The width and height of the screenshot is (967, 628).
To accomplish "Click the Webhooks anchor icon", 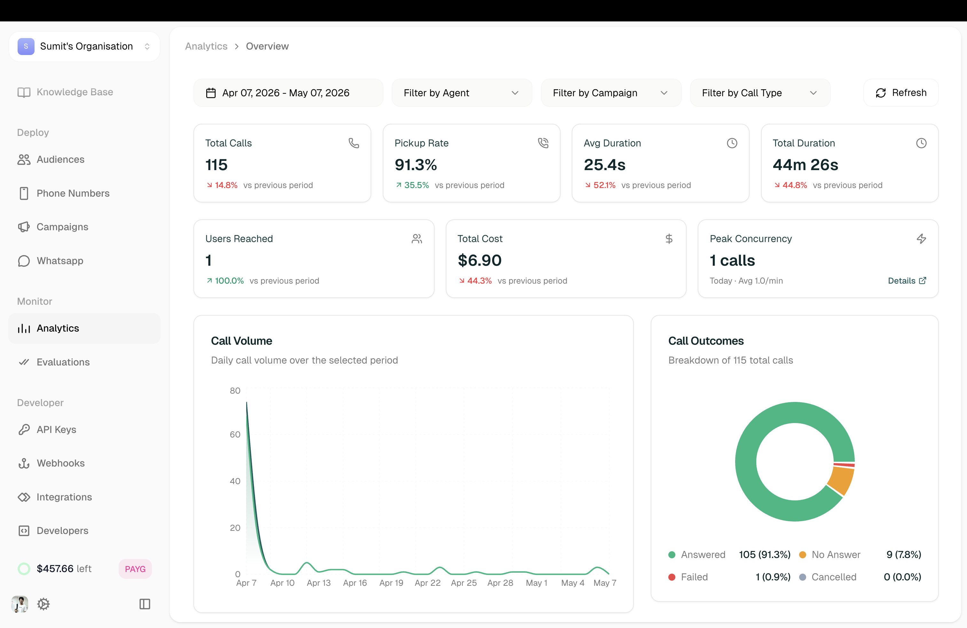I will (24, 463).
